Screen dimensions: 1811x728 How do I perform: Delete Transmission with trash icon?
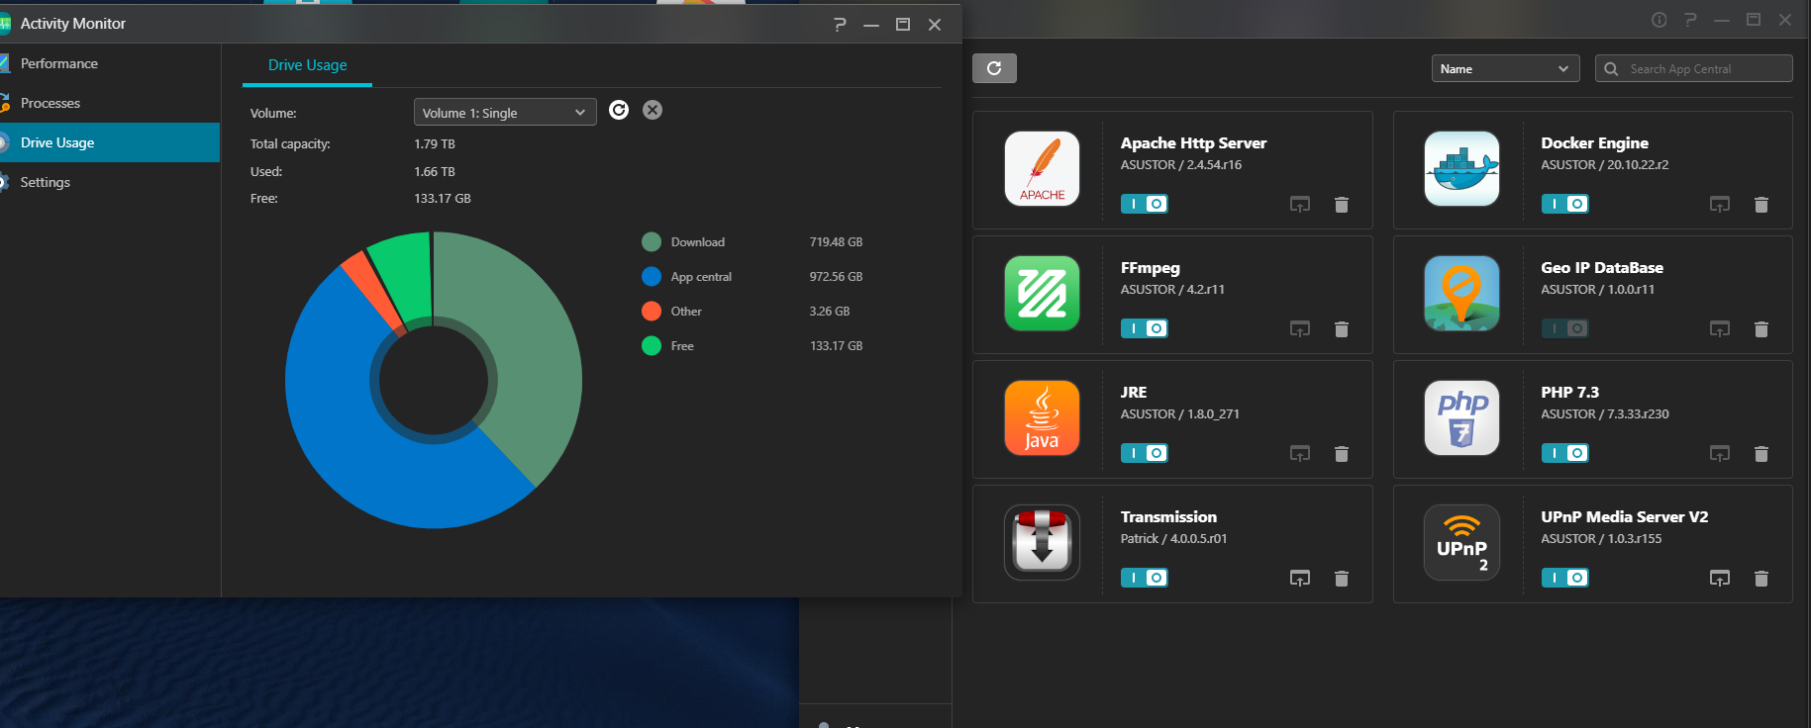click(1342, 579)
